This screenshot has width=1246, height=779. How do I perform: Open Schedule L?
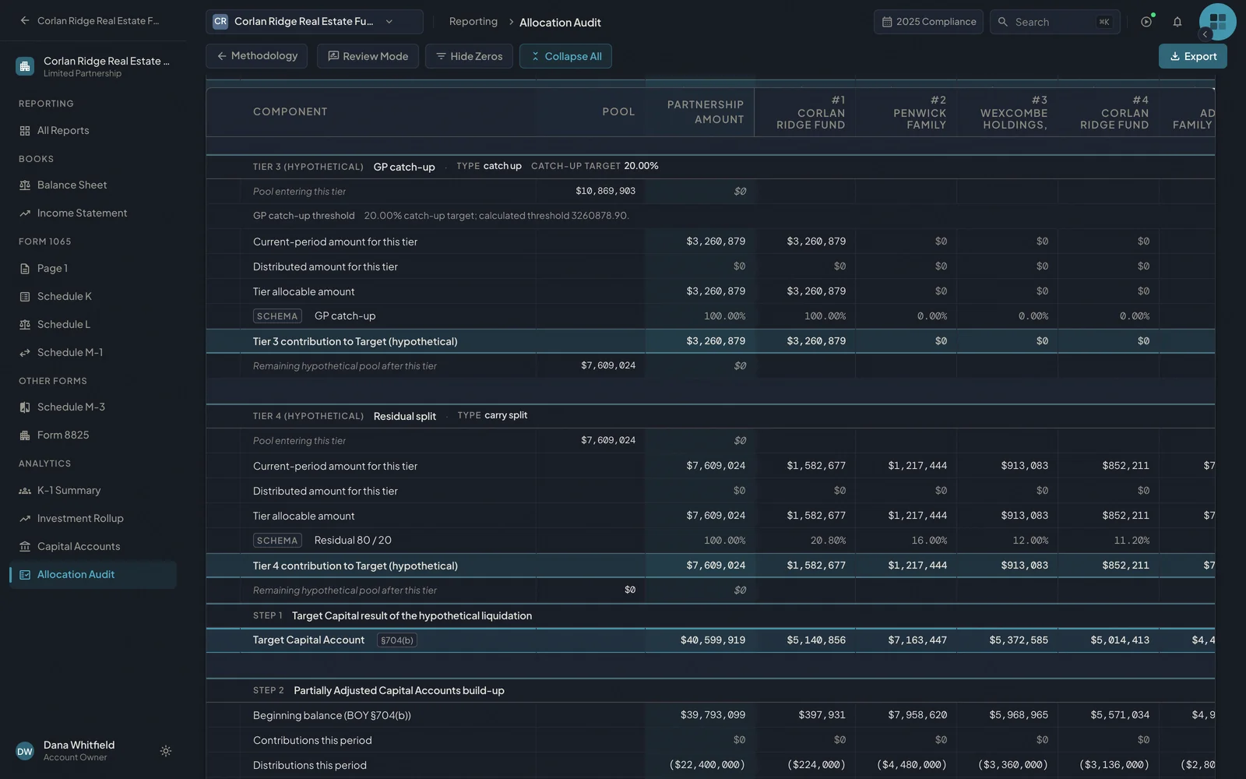tap(93, 324)
